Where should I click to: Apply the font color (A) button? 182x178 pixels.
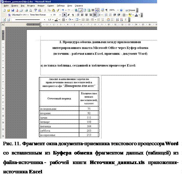click(x=136, y=15)
